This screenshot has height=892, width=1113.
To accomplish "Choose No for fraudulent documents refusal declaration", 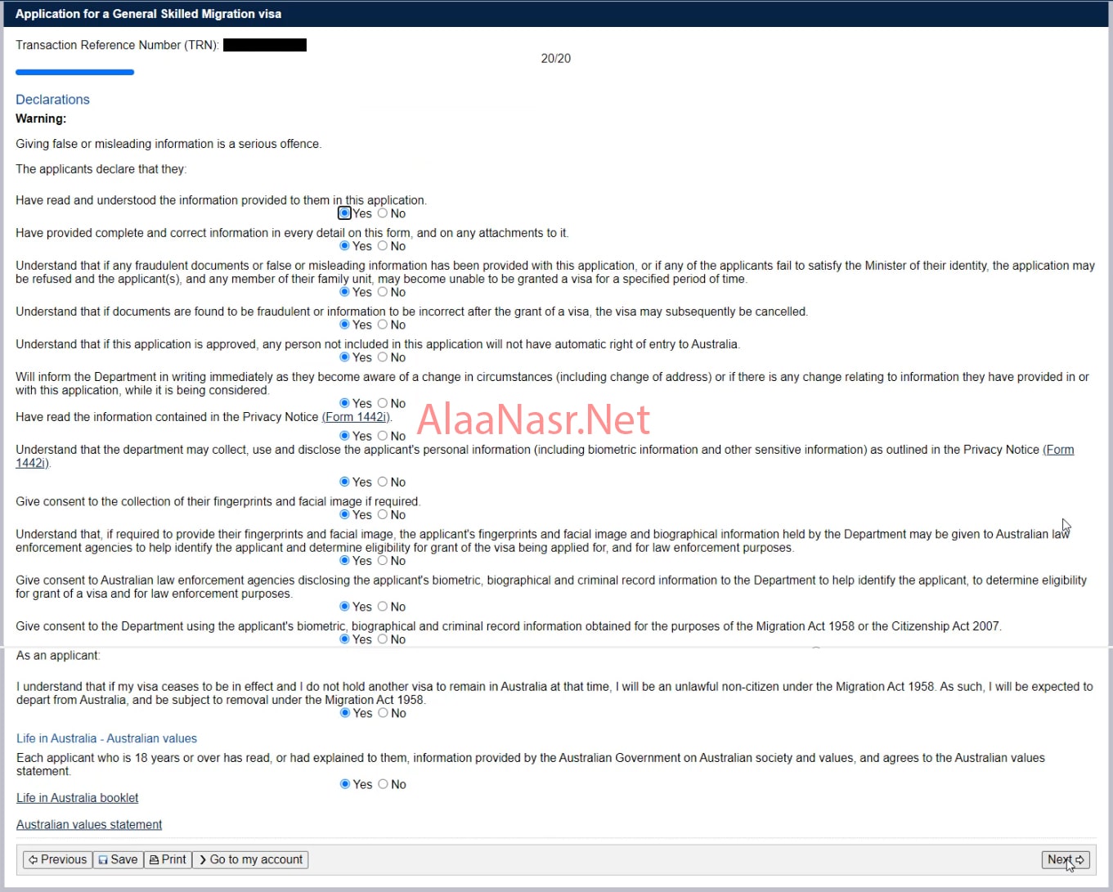I will tap(383, 292).
